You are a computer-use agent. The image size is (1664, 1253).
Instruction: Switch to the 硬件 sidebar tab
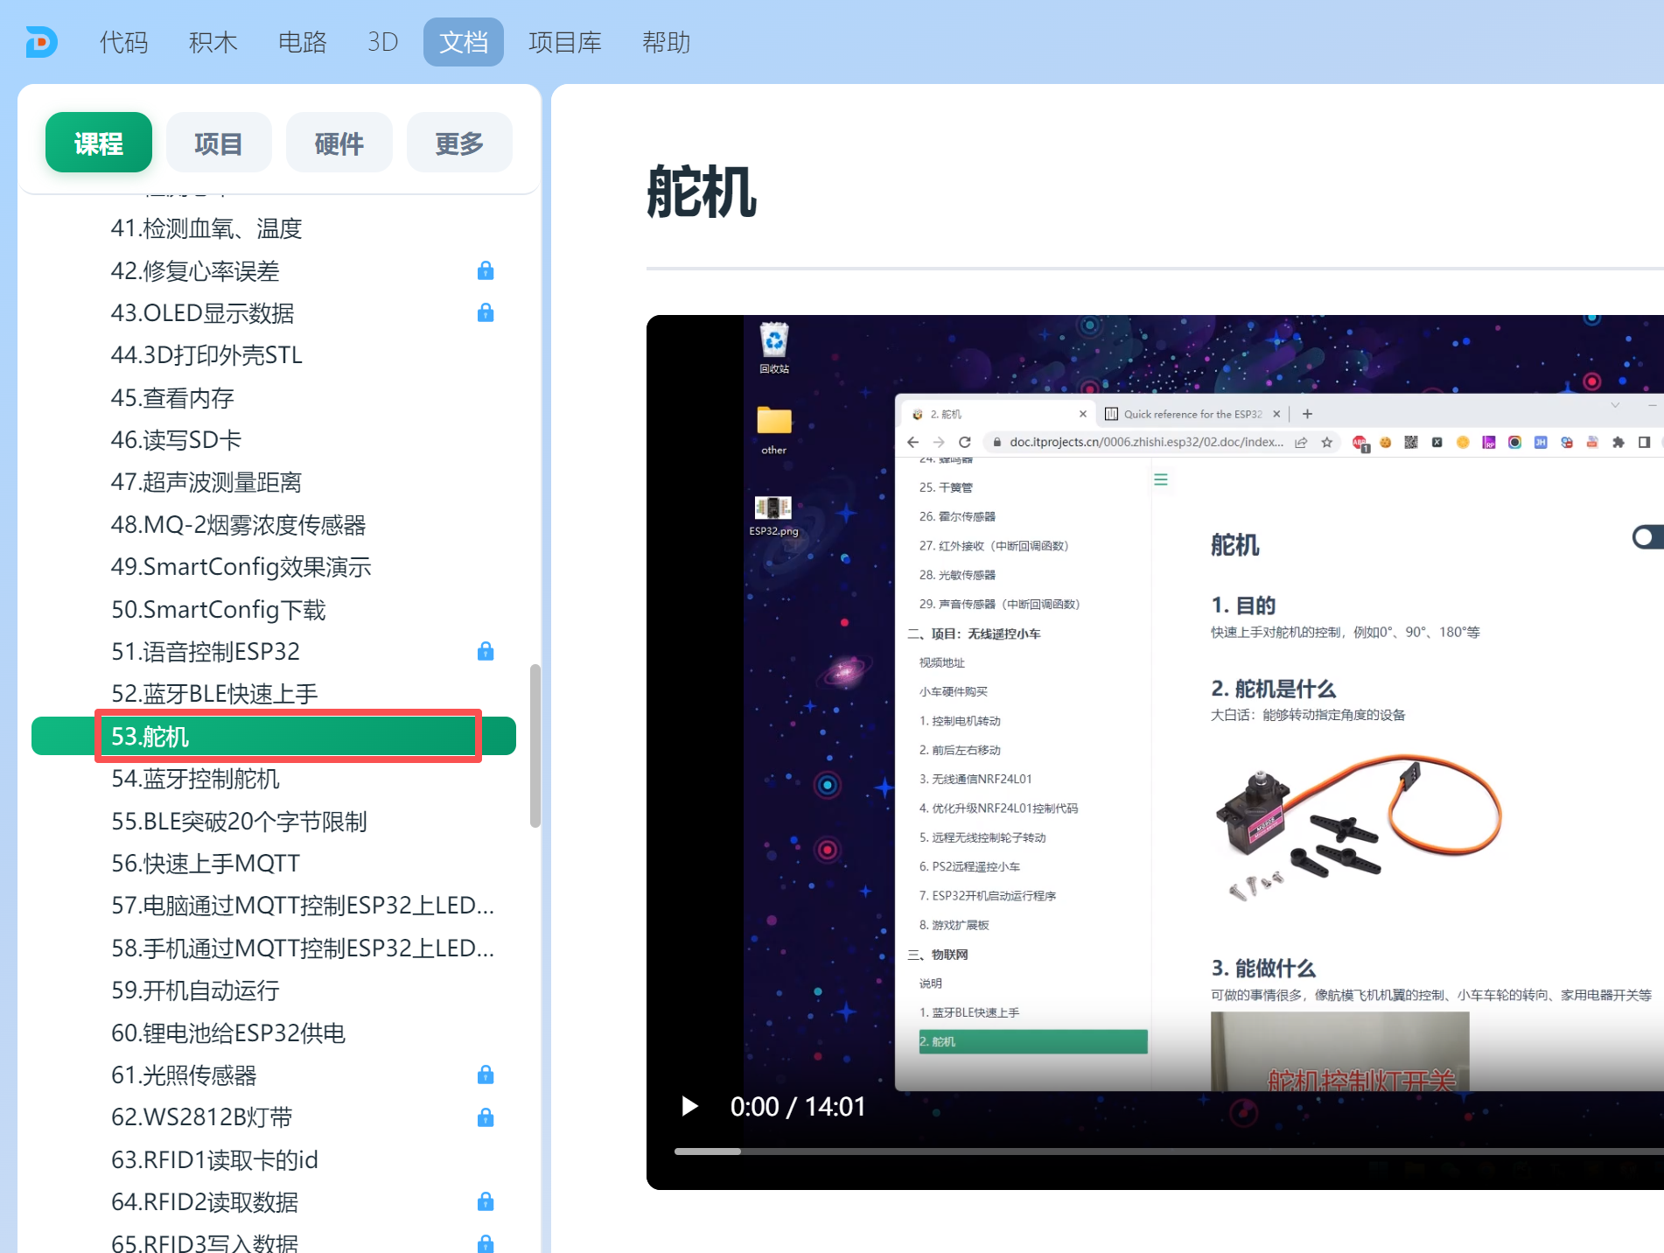tap(339, 143)
